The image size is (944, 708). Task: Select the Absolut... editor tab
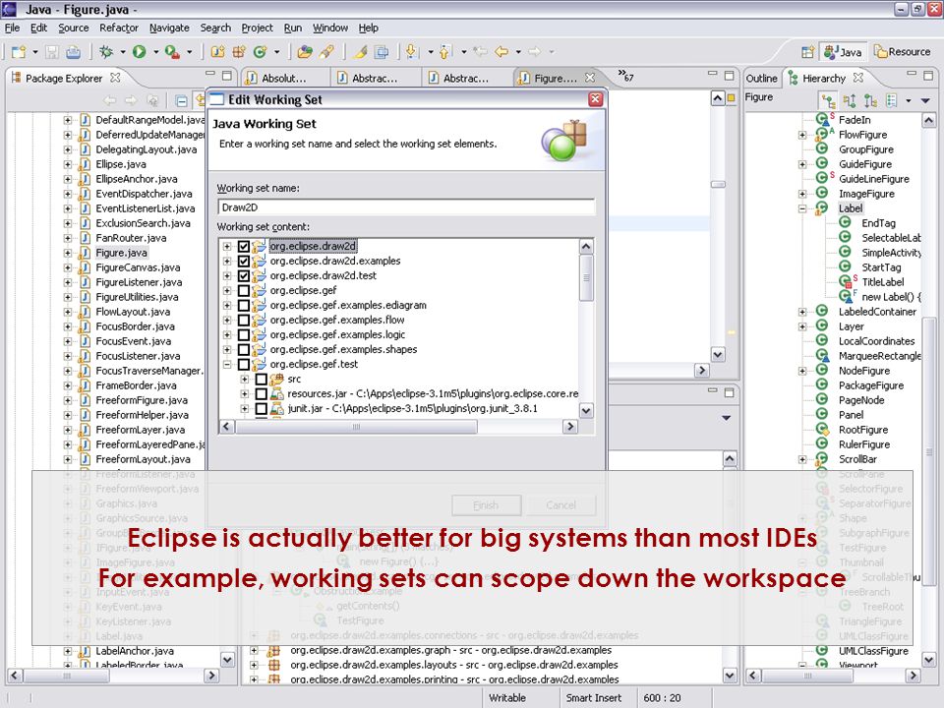pos(284,79)
